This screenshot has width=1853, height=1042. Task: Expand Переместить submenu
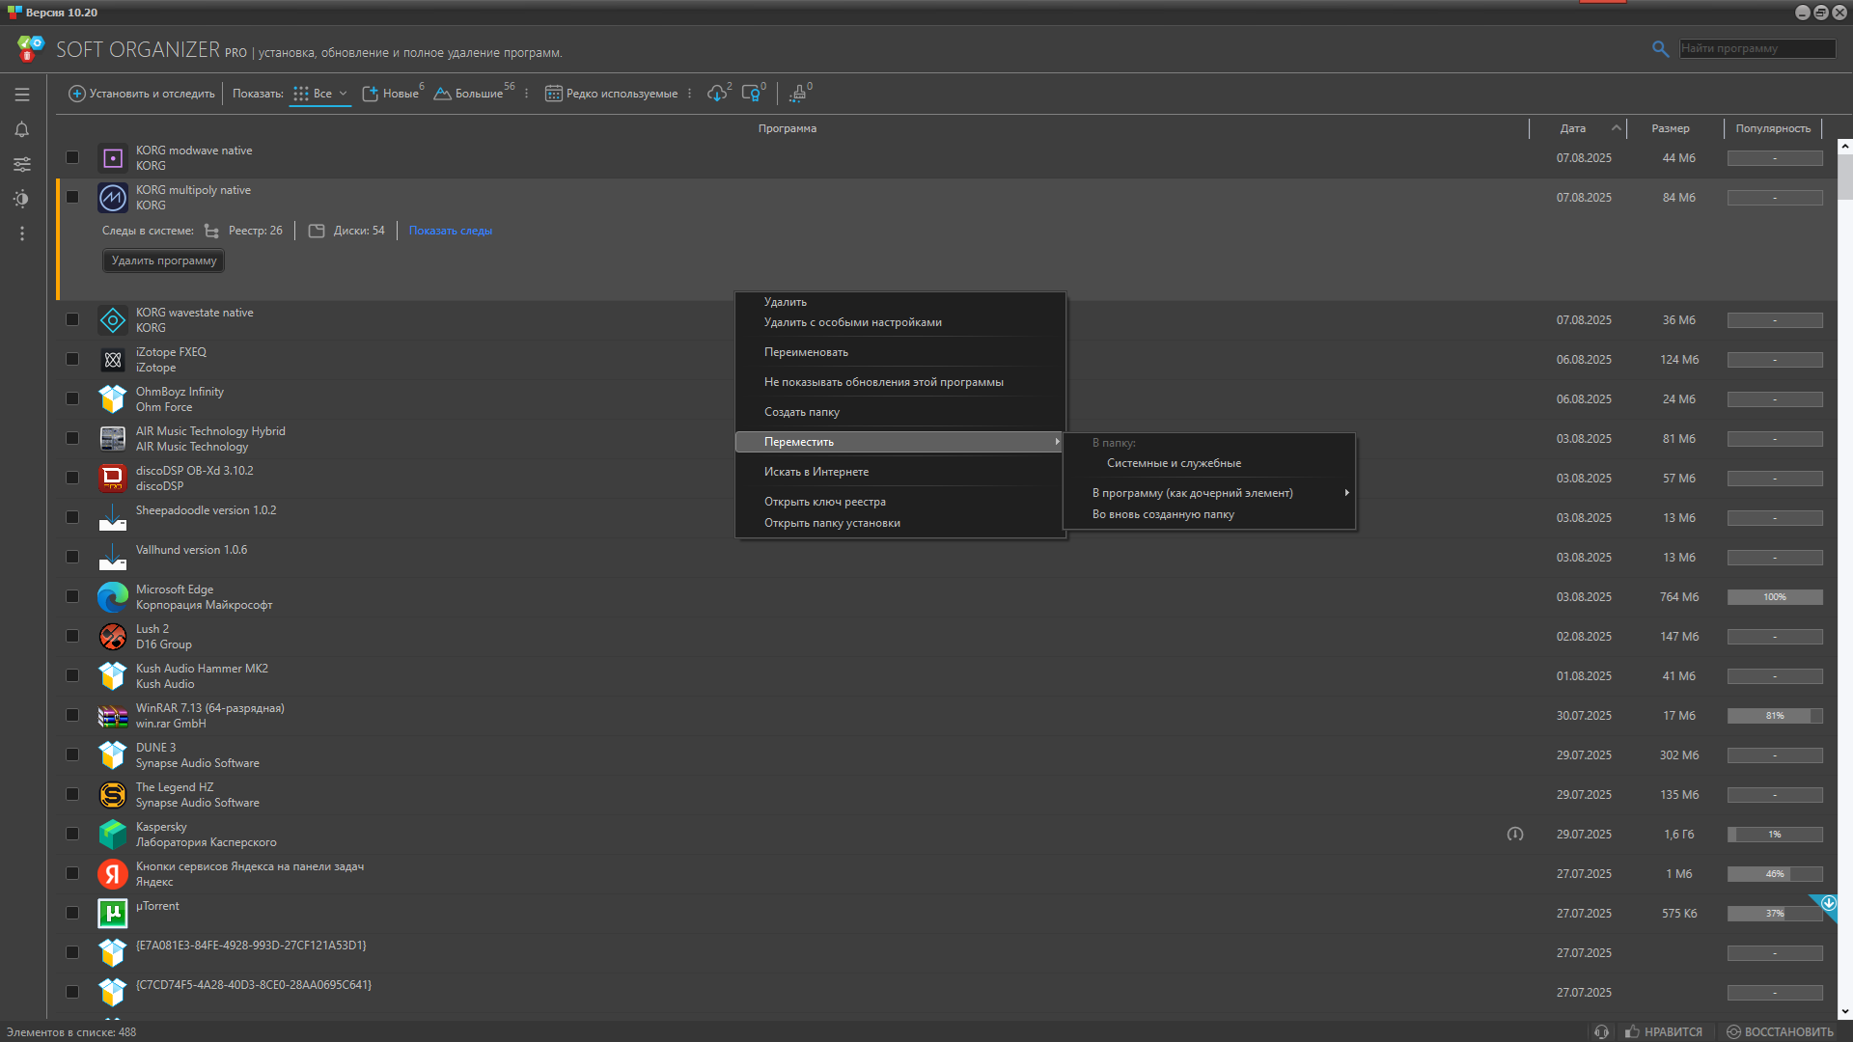899,442
